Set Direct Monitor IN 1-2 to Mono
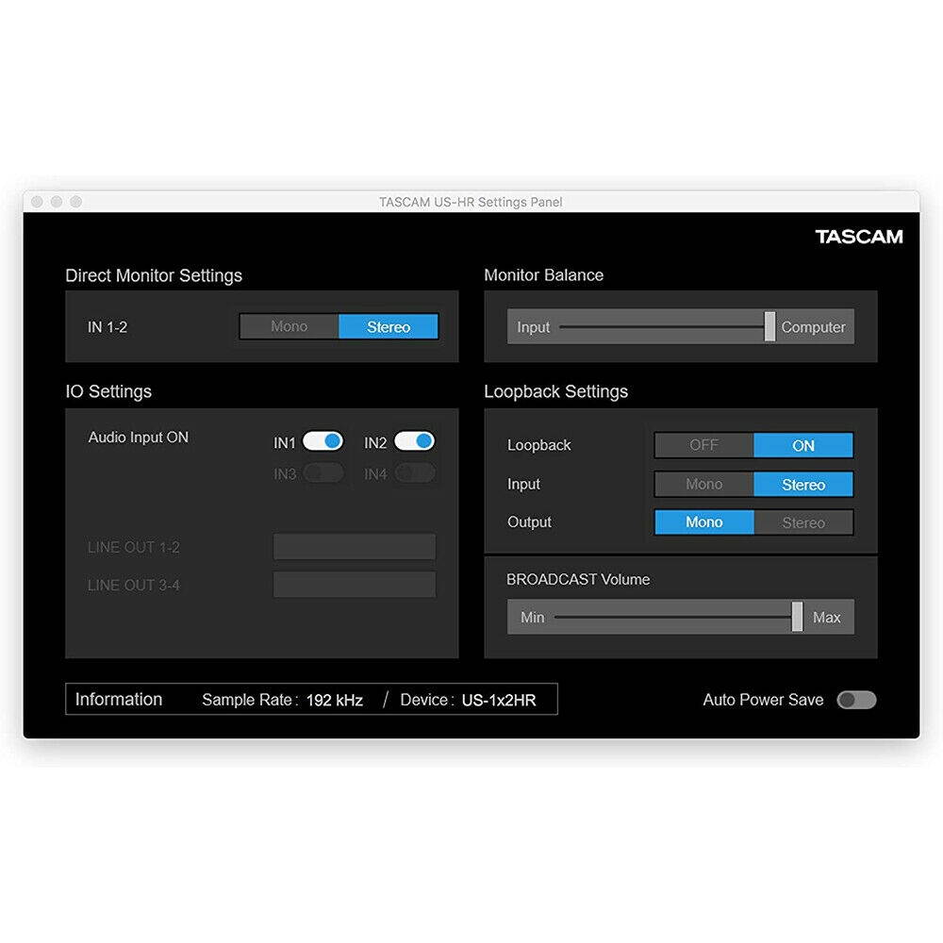 click(289, 326)
